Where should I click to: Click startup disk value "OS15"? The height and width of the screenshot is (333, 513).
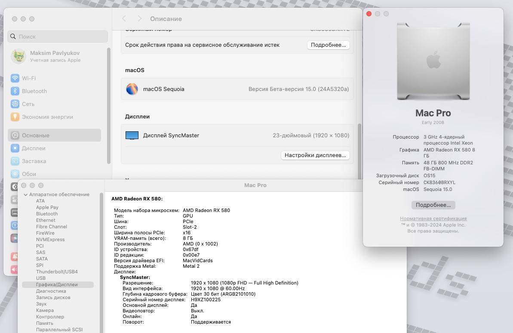click(429, 176)
